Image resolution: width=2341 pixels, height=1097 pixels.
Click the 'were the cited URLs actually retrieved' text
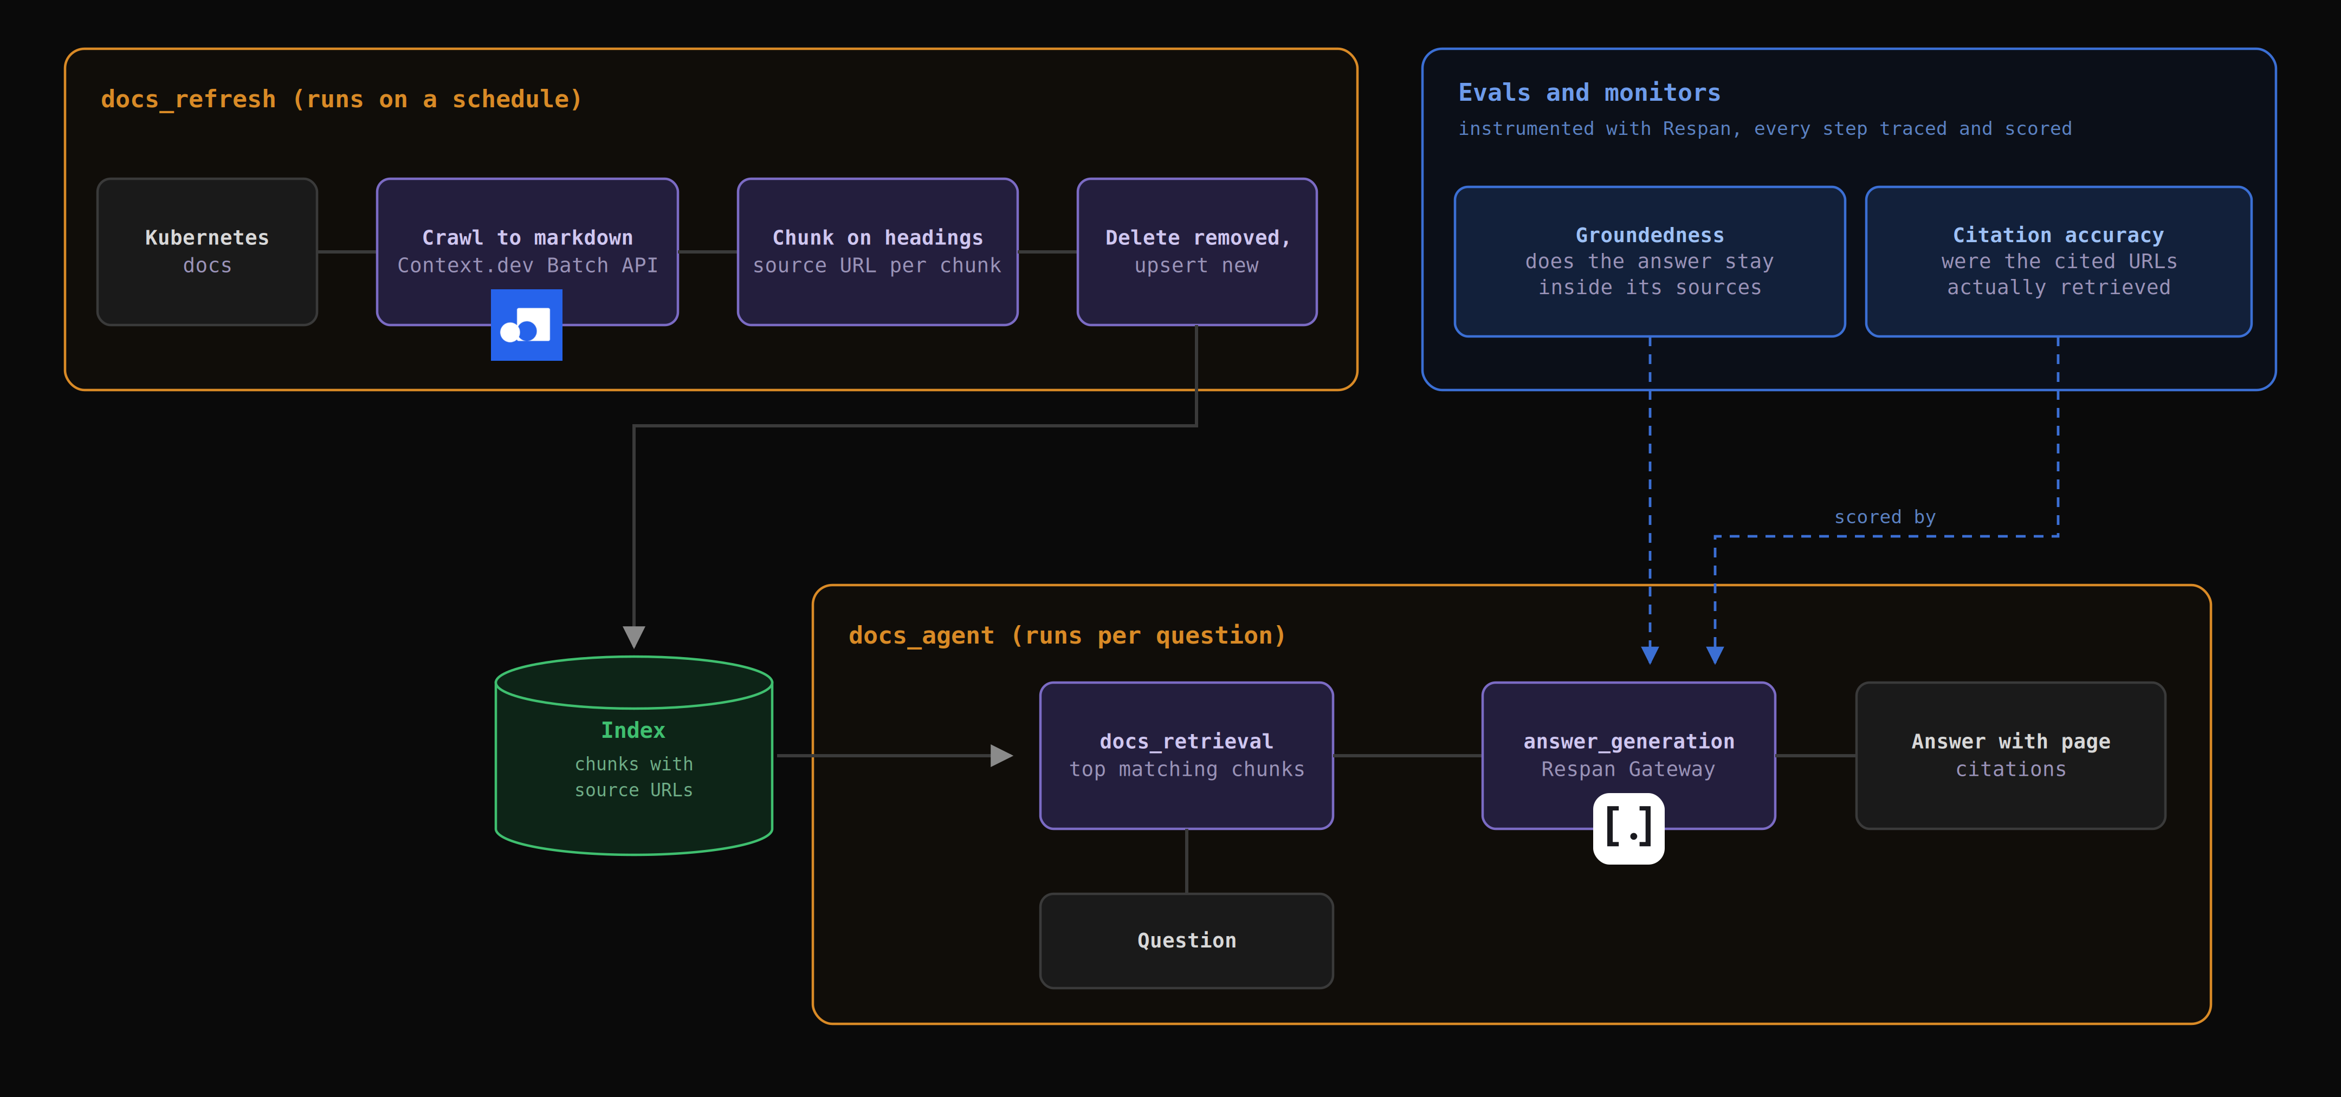[2058, 274]
